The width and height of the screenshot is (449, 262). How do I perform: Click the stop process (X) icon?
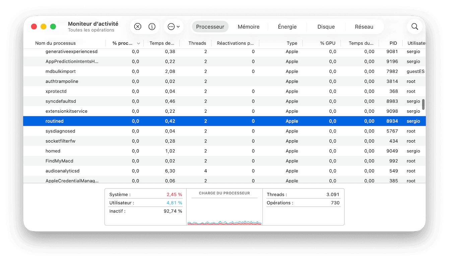[x=138, y=27]
